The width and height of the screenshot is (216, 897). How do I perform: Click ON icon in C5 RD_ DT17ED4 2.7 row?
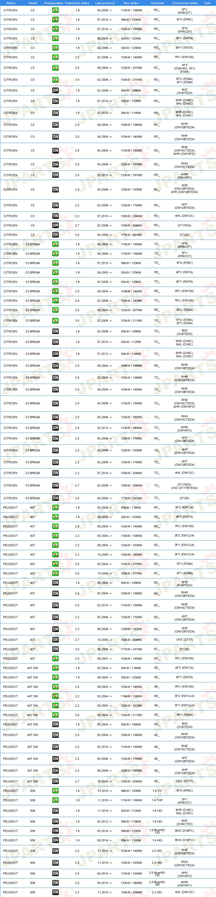[55, 226]
